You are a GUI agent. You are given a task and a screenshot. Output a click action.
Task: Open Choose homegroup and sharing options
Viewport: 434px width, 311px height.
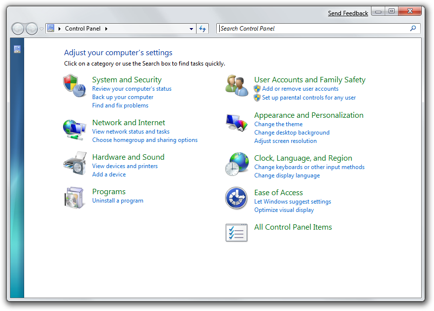click(x=145, y=140)
